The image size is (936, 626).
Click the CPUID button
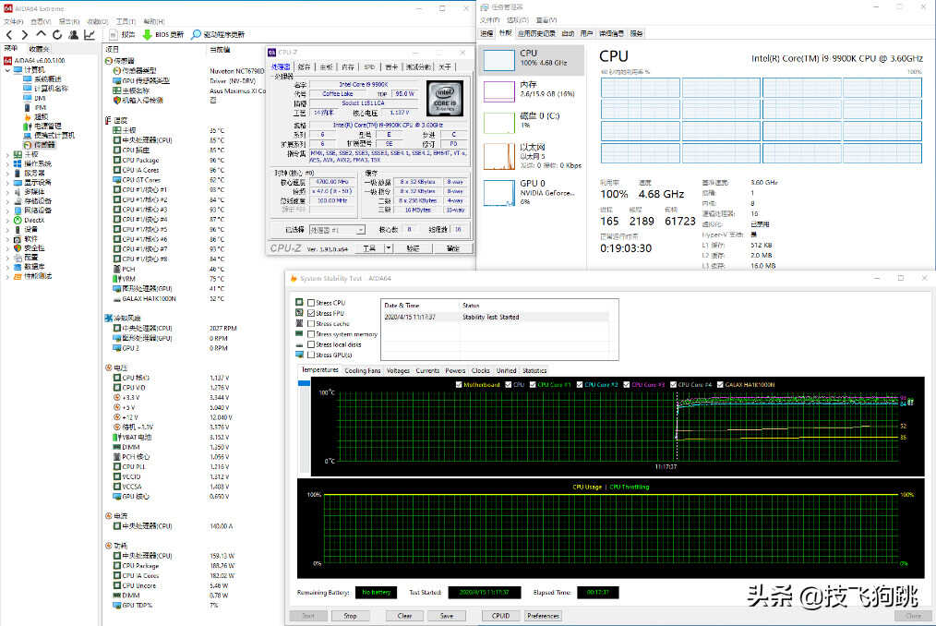[x=501, y=616]
